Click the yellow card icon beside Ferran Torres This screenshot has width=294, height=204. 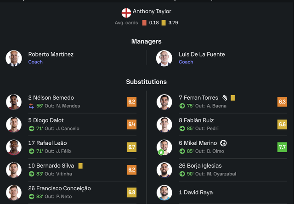(233, 98)
